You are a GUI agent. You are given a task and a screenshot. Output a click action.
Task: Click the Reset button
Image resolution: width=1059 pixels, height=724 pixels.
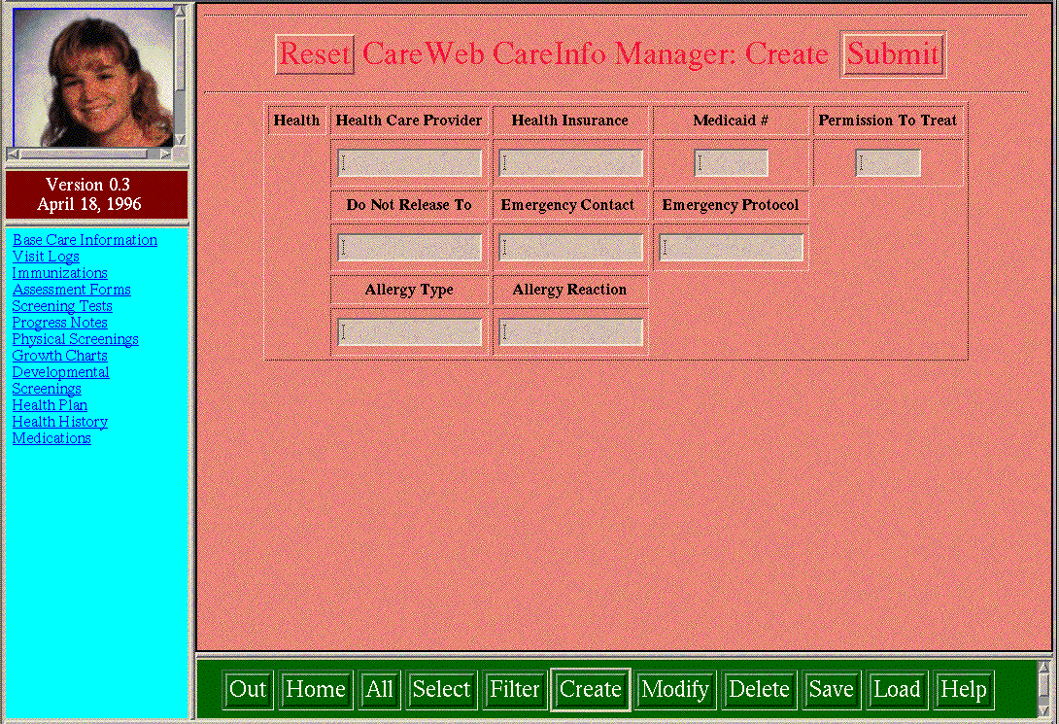(315, 54)
